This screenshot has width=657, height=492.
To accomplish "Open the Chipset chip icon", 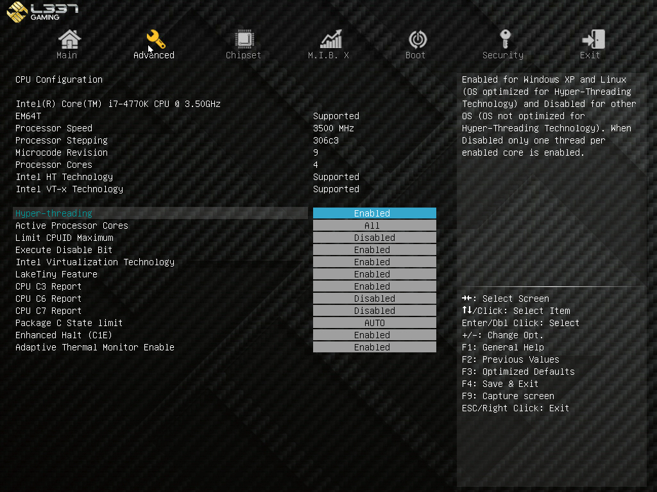I will [x=244, y=40].
